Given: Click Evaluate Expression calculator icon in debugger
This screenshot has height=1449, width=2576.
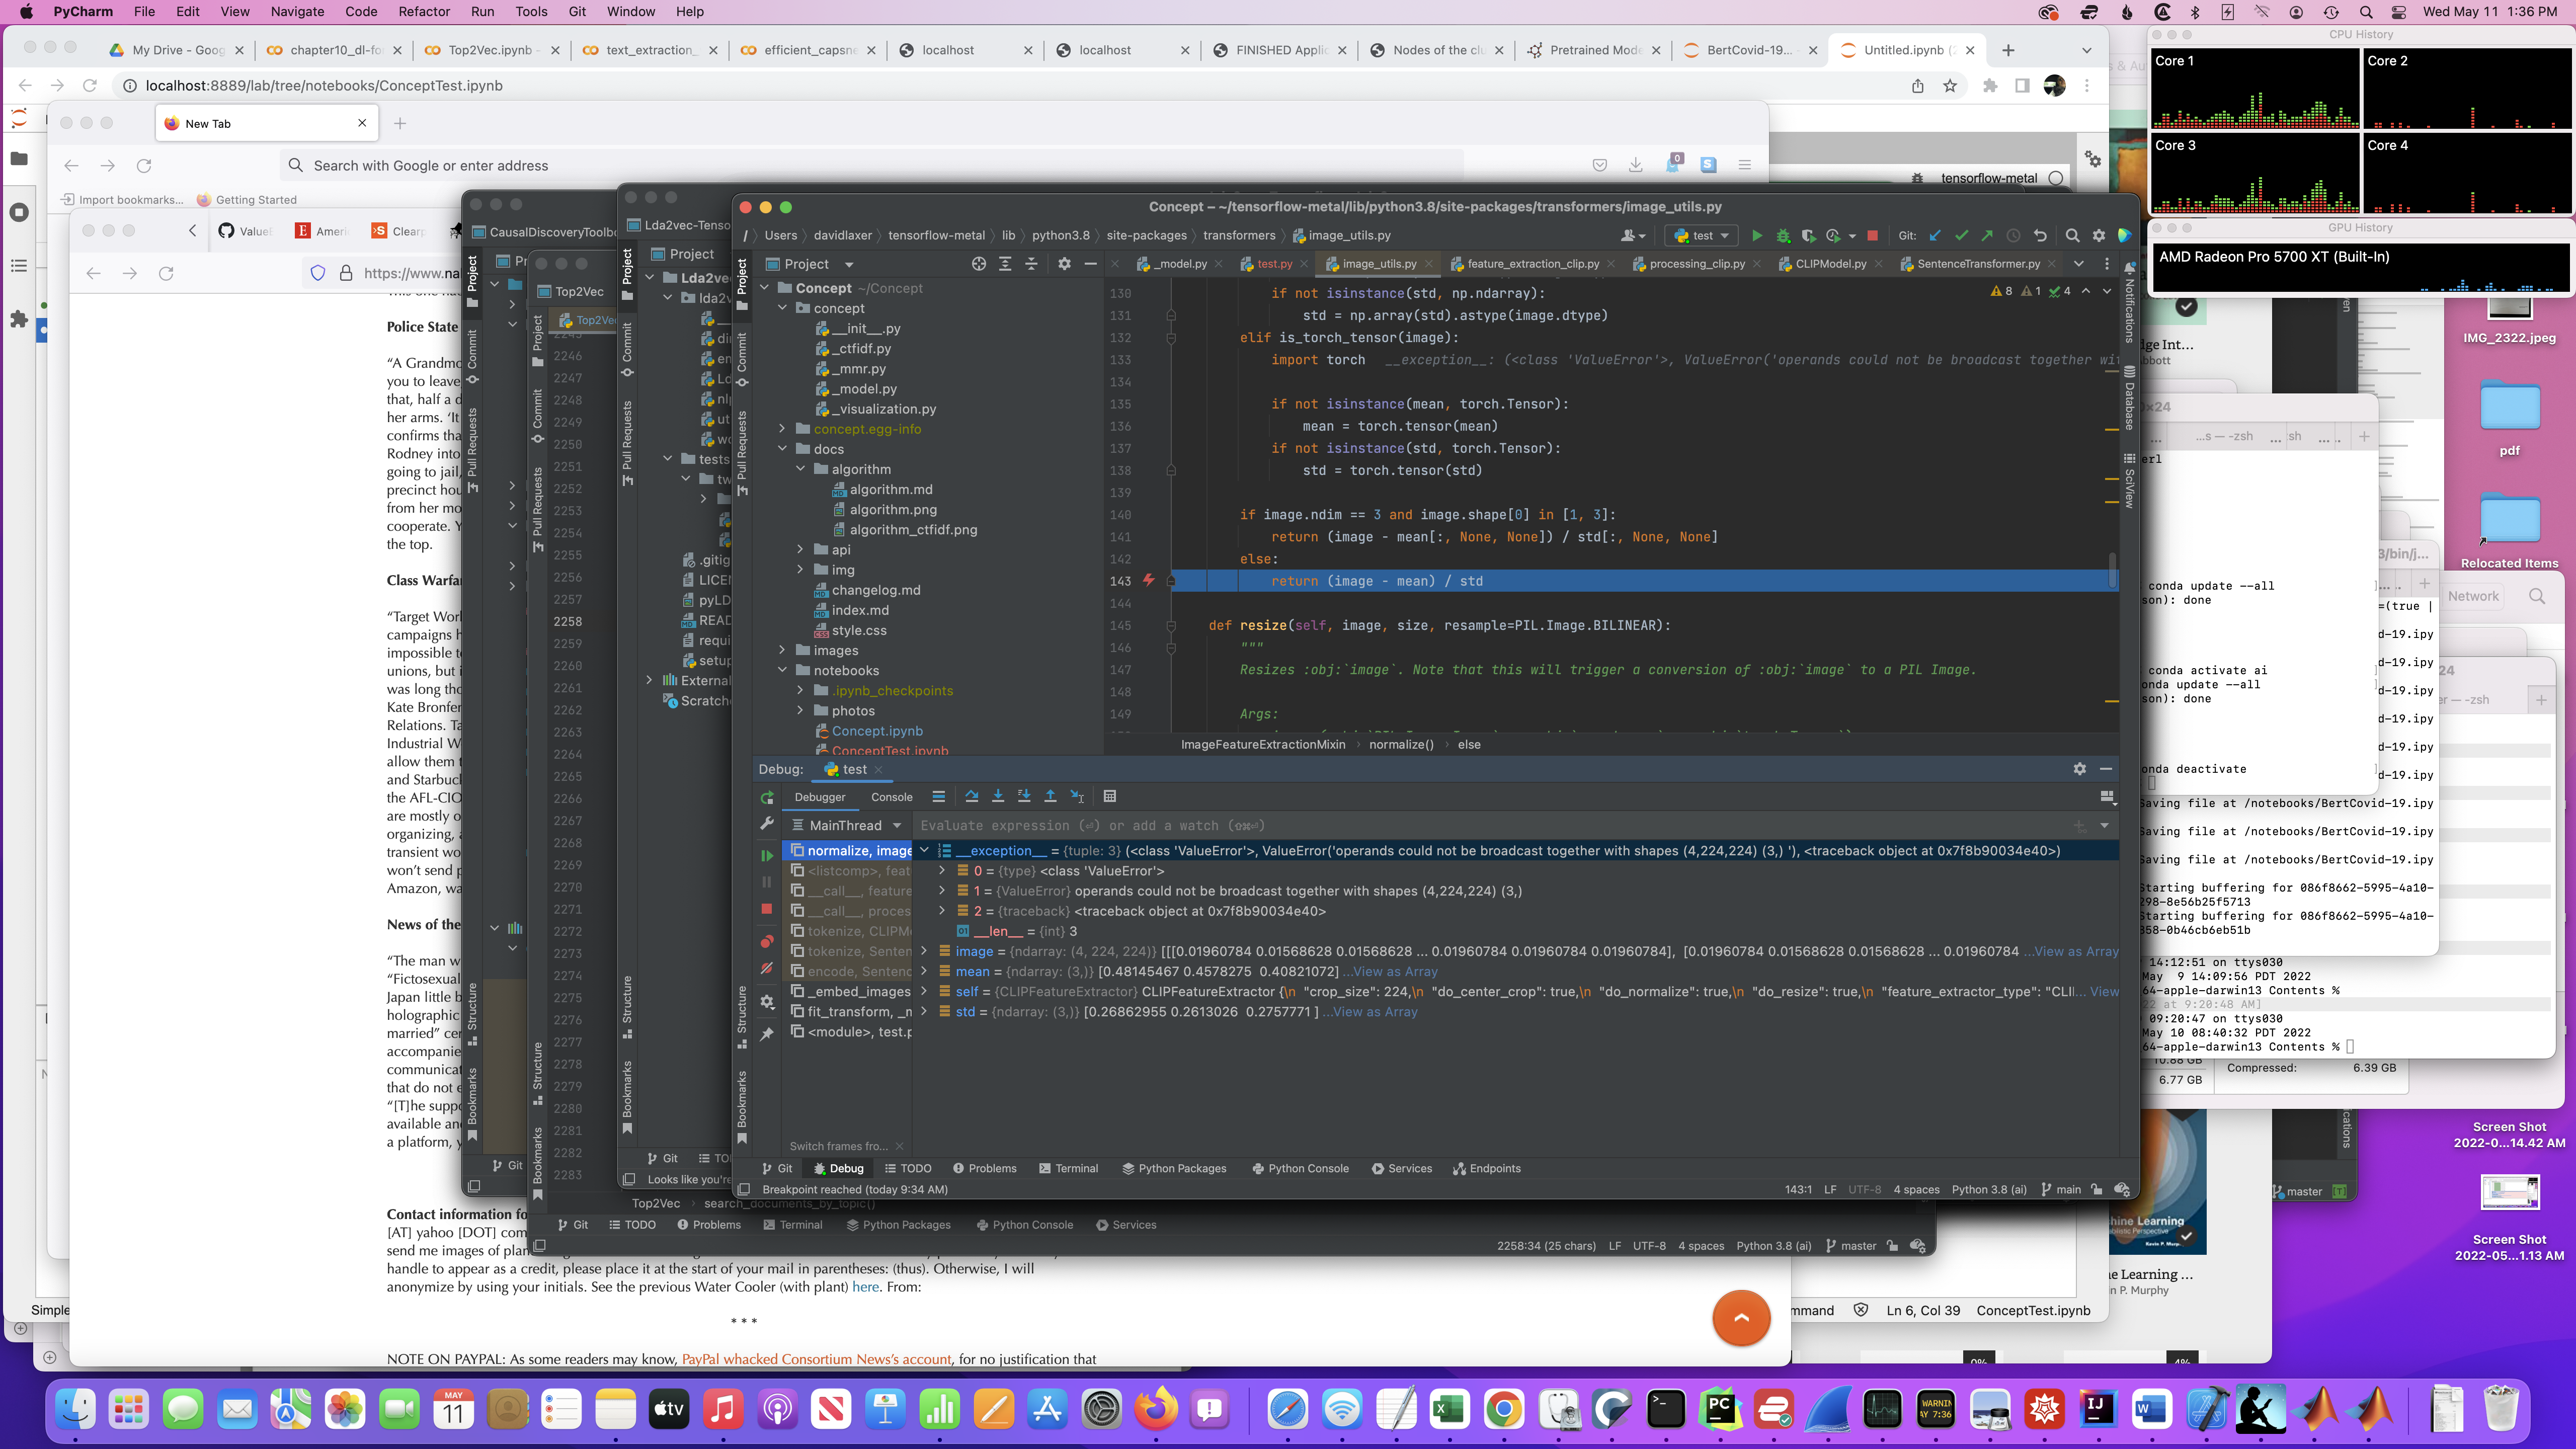Looking at the screenshot, I should [1109, 797].
